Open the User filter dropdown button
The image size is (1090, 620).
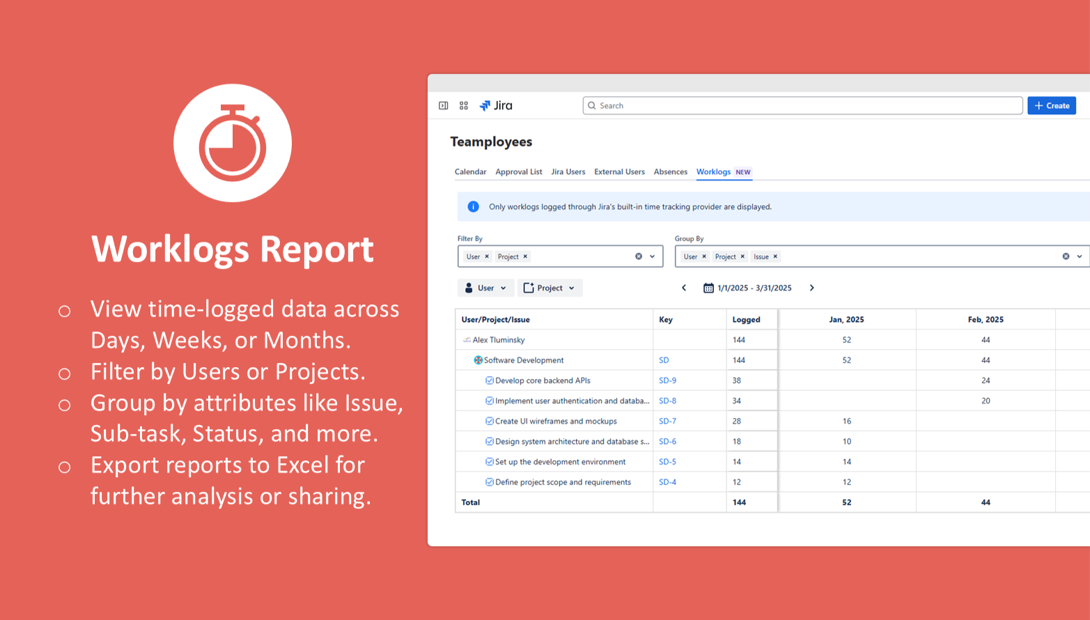pyautogui.click(x=486, y=288)
